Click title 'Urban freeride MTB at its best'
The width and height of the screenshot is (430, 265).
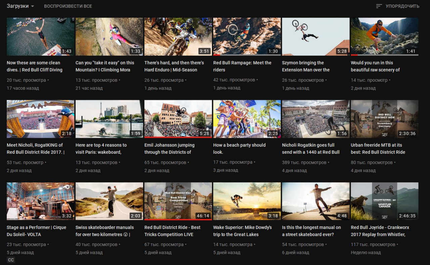tap(378, 149)
